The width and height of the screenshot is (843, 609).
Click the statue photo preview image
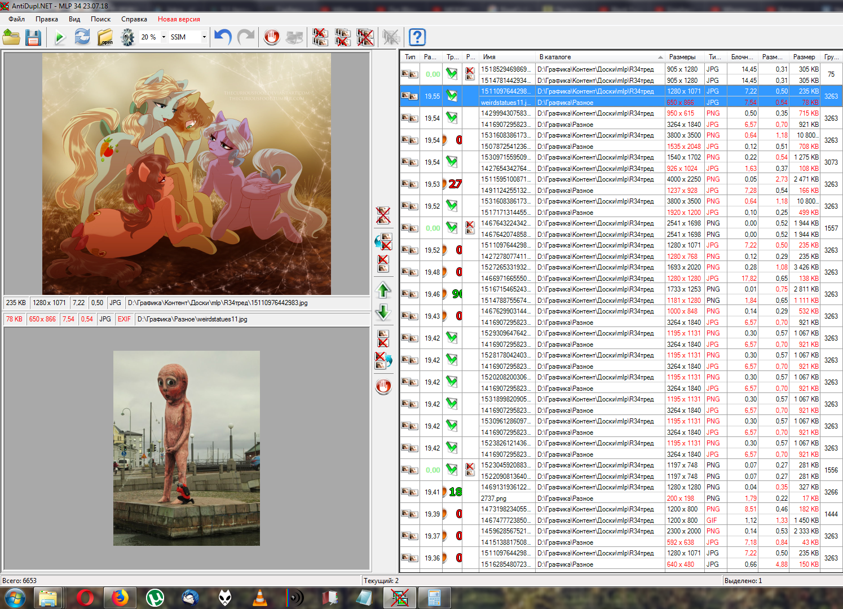[x=187, y=448]
